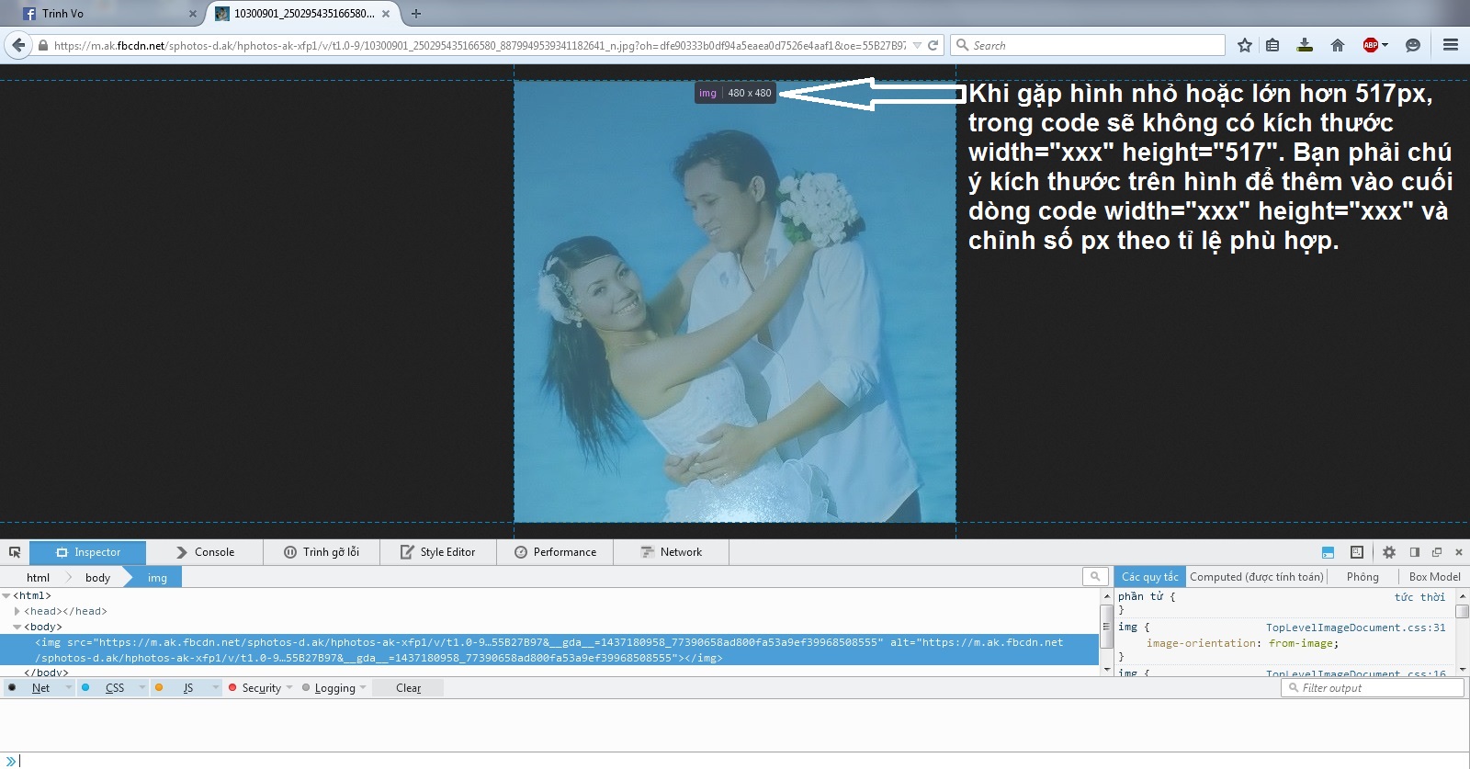Click the rules panel vertical scrollbar thumb
Image resolution: width=1470 pixels, height=769 pixels.
1463,611
